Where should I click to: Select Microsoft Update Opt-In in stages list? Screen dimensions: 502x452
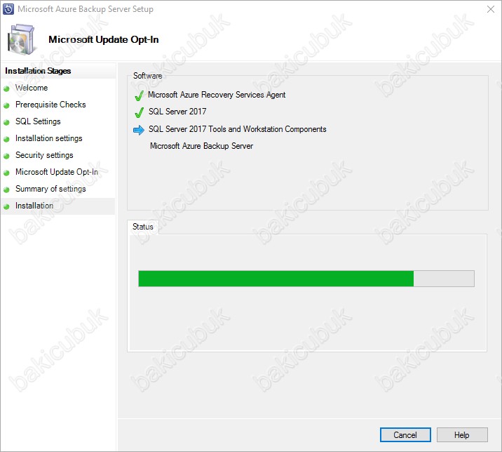(57, 172)
